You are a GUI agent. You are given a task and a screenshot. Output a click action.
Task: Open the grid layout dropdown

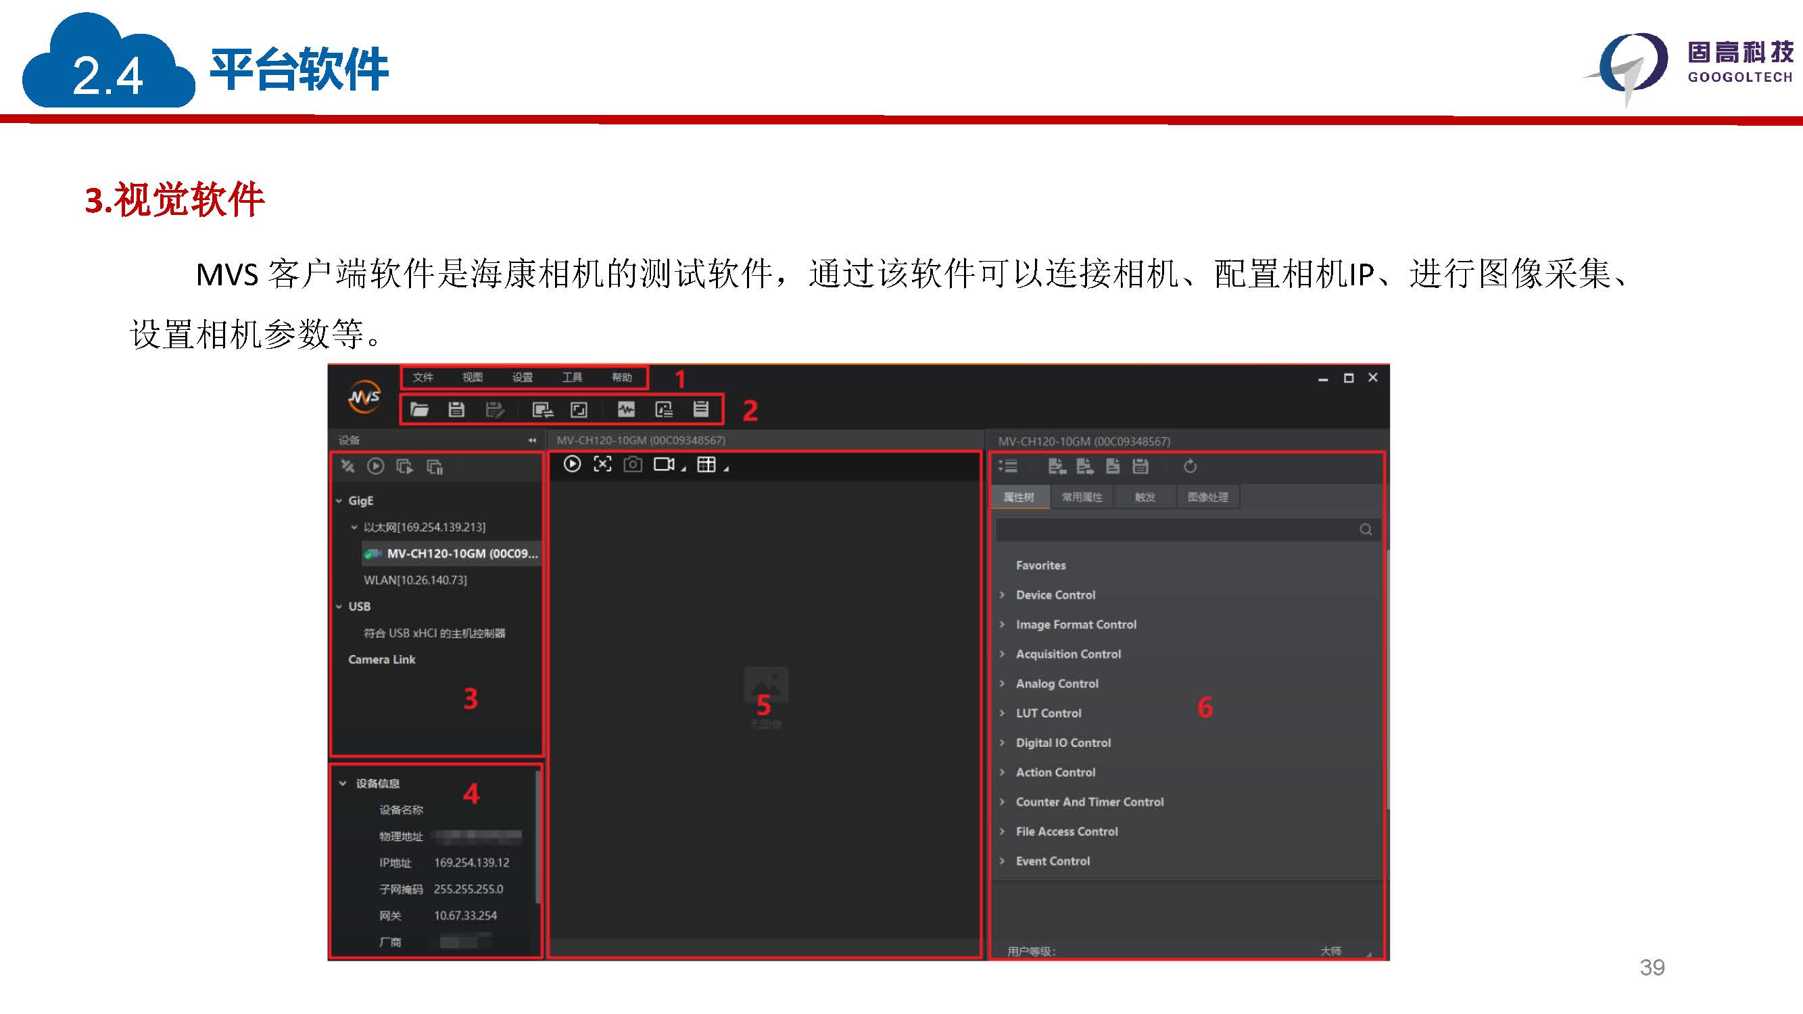[x=727, y=469]
